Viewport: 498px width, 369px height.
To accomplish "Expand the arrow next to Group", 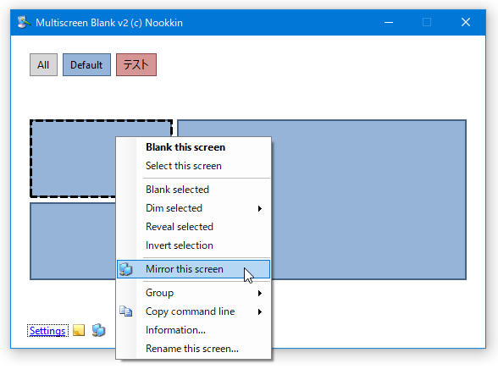I will pos(260,293).
